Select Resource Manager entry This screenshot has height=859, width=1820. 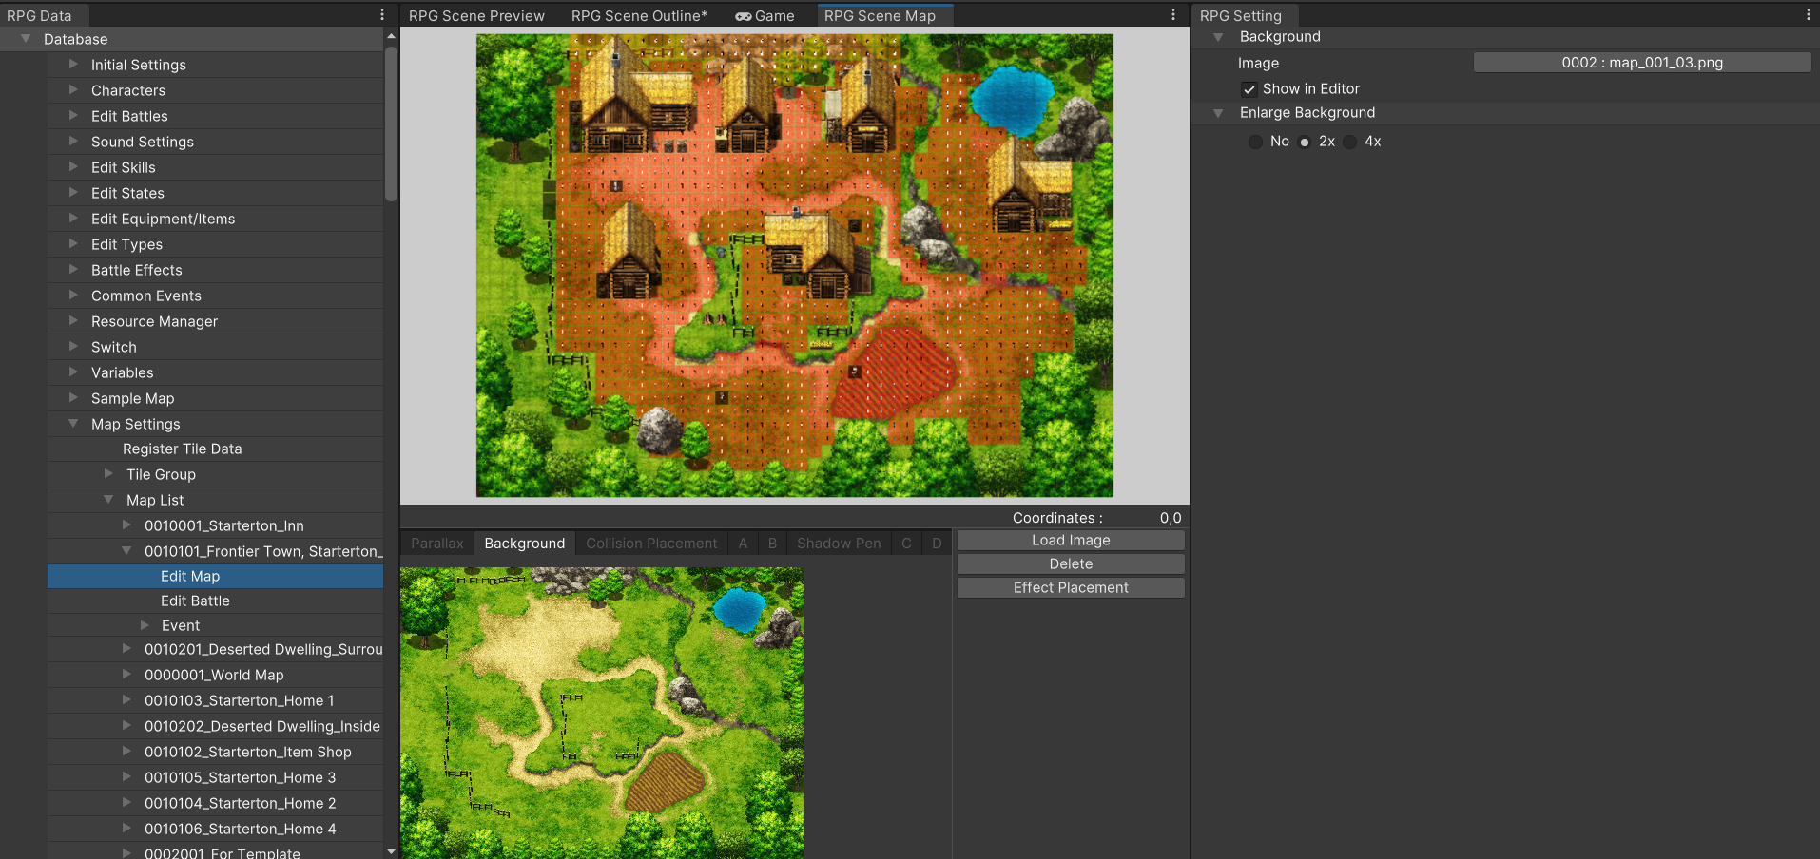[215, 321]
